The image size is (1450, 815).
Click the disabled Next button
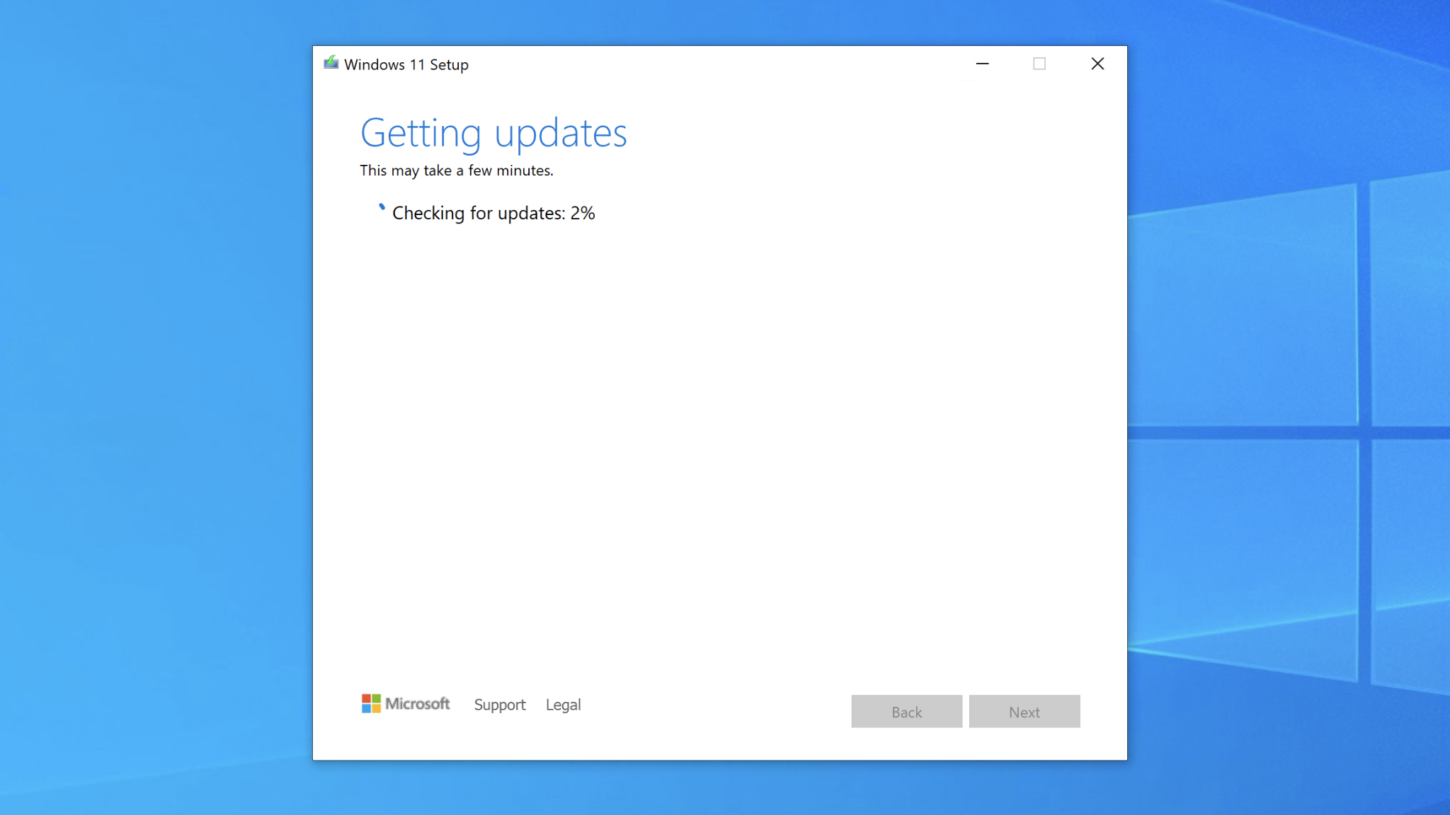[x=1024, y=711]
